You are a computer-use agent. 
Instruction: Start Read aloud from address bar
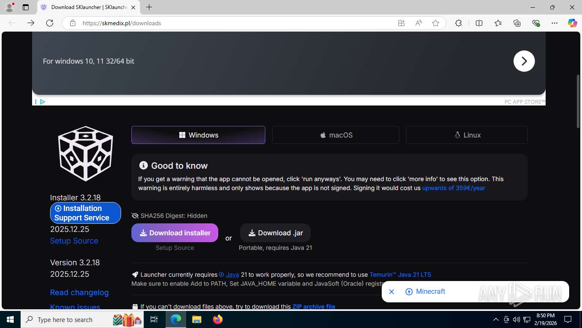(419, 23)
